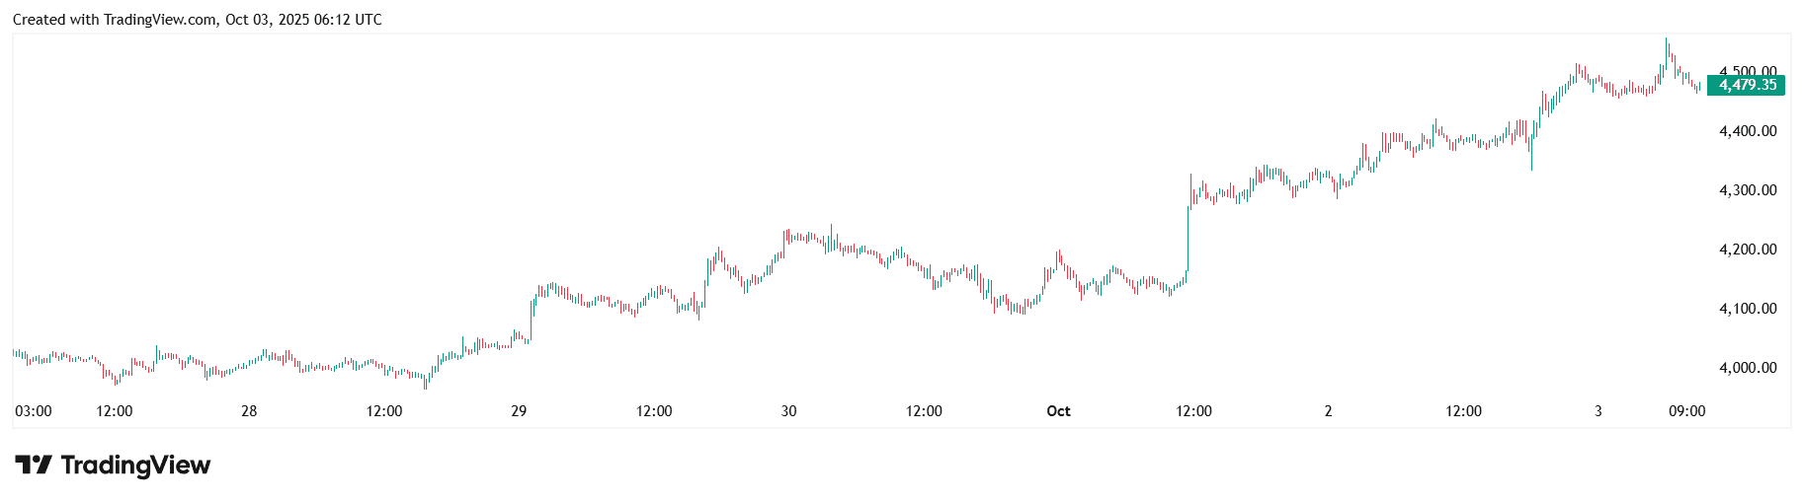Screen dimensions: 1804x502
Task: Click the date label 29 on time axis
Action: tap(519, 411)
